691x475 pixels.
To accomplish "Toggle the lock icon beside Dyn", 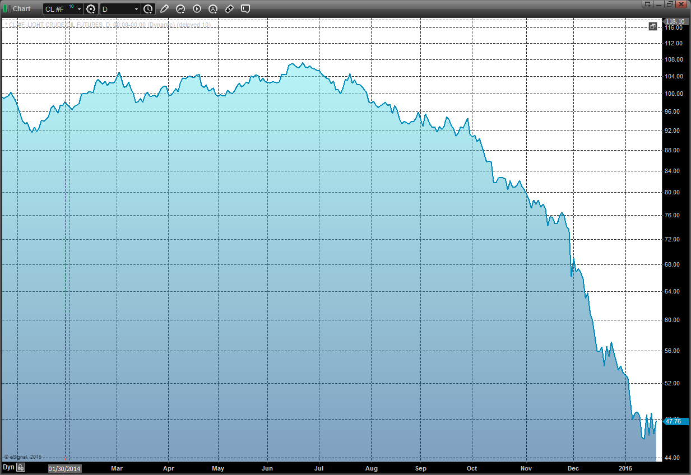I will 21,467.
